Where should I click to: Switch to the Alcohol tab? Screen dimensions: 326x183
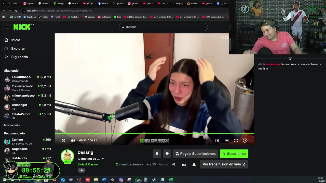tap(193, 4)
